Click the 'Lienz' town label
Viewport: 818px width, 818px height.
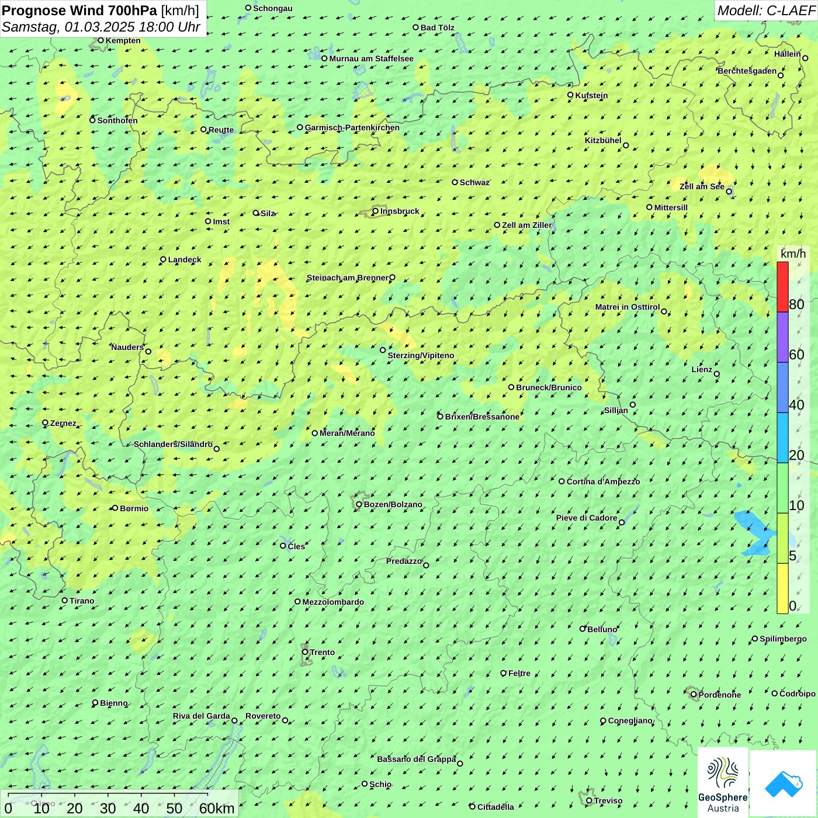pos(702,369)
